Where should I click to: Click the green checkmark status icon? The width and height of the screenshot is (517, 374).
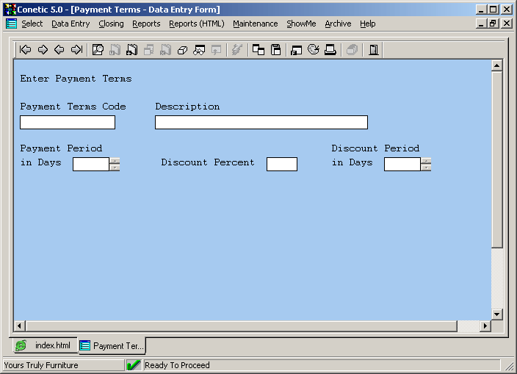[134, 365]
